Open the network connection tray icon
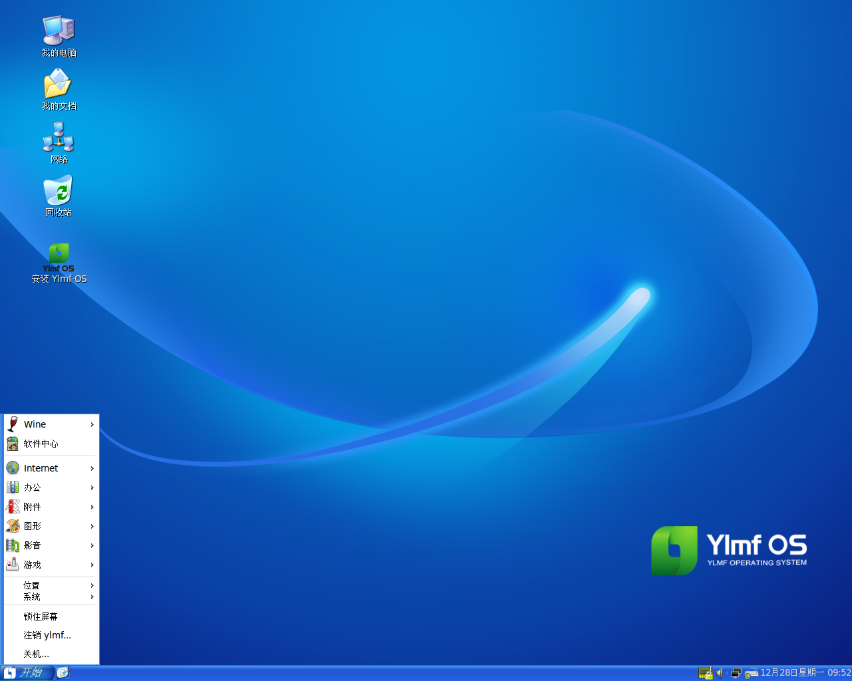This screenshot has height=681, width=852. [736, 673]
